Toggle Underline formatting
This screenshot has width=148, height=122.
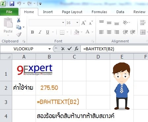click(47, 32)
